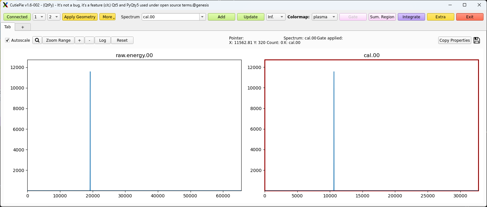487x207 pixels.
Task: Toggle the Autoscale checkbox
Action: [7, 40]
